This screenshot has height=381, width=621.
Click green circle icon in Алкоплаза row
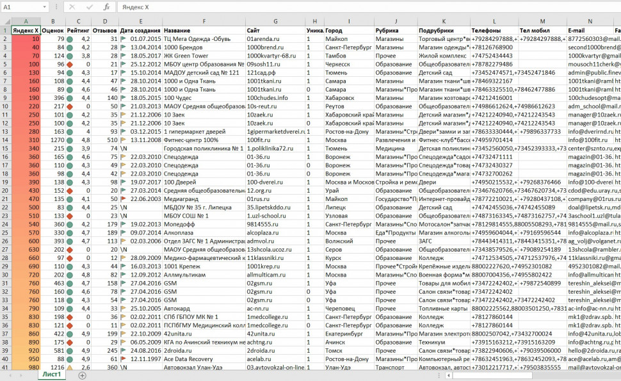tap(70, 233)
